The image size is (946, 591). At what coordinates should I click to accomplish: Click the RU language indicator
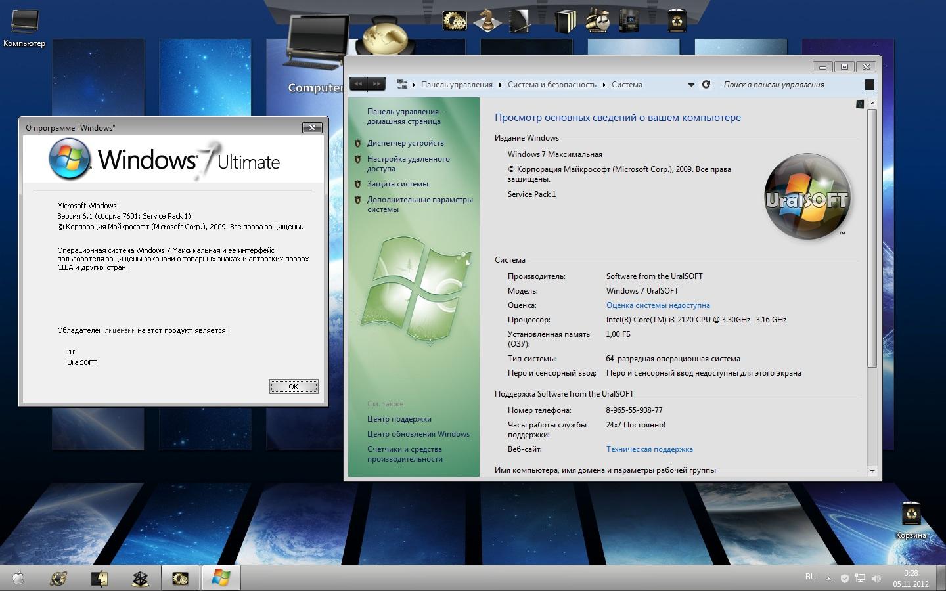pos(810,577)
